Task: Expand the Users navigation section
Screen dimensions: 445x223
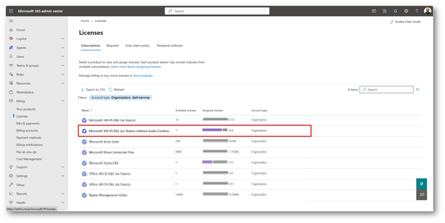Action: coord(63,57)
